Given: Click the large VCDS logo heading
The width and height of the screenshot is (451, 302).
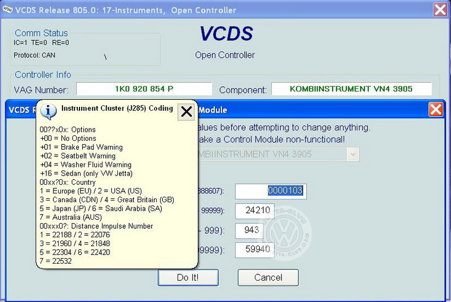Looking at the screenshot, I should point(227,34).
